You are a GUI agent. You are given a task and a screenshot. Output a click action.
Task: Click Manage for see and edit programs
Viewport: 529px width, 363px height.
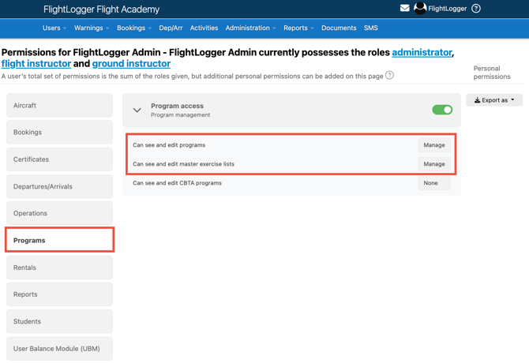[x=433, y=145]
